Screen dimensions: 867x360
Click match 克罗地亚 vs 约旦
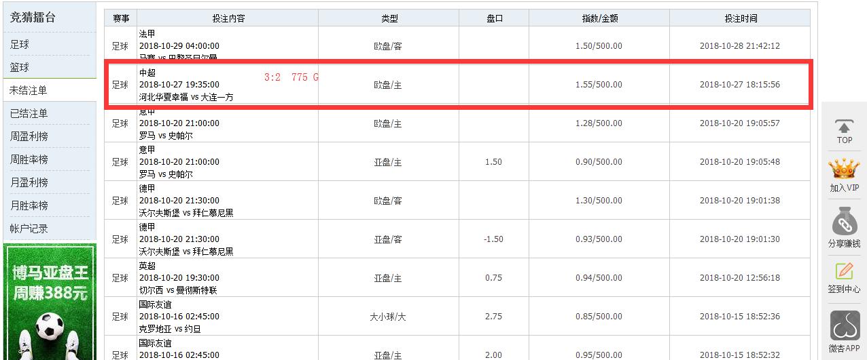(x=170, y=329)
